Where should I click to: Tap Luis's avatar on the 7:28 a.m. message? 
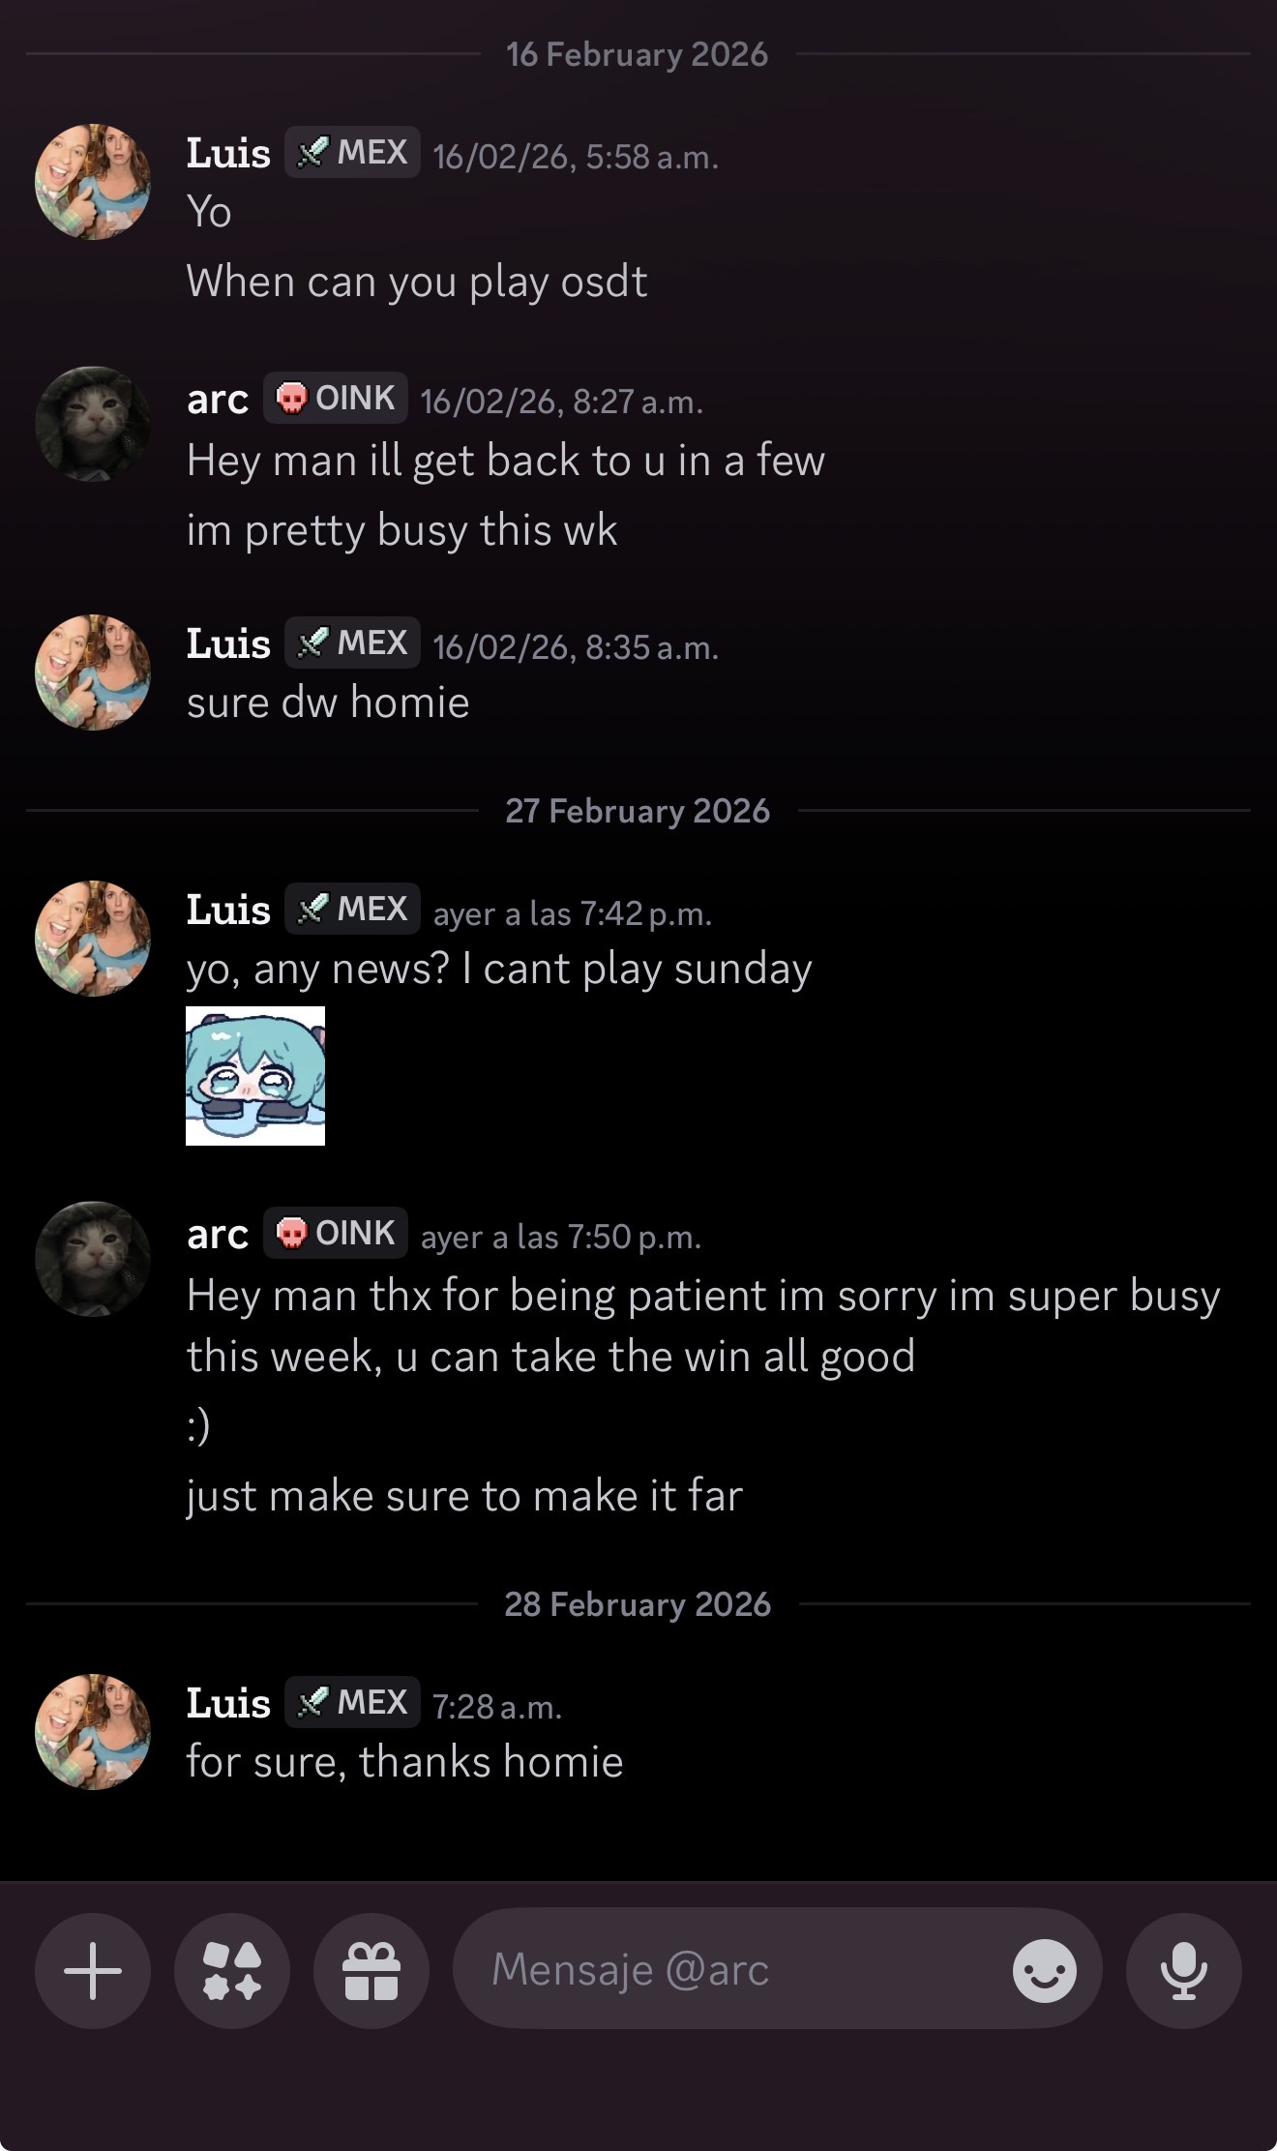pyautogui.click(x=93, y=1732)
